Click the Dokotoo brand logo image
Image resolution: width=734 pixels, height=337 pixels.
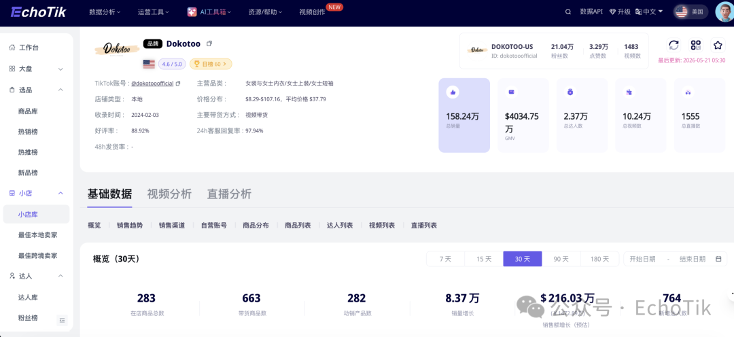point(117,48)
